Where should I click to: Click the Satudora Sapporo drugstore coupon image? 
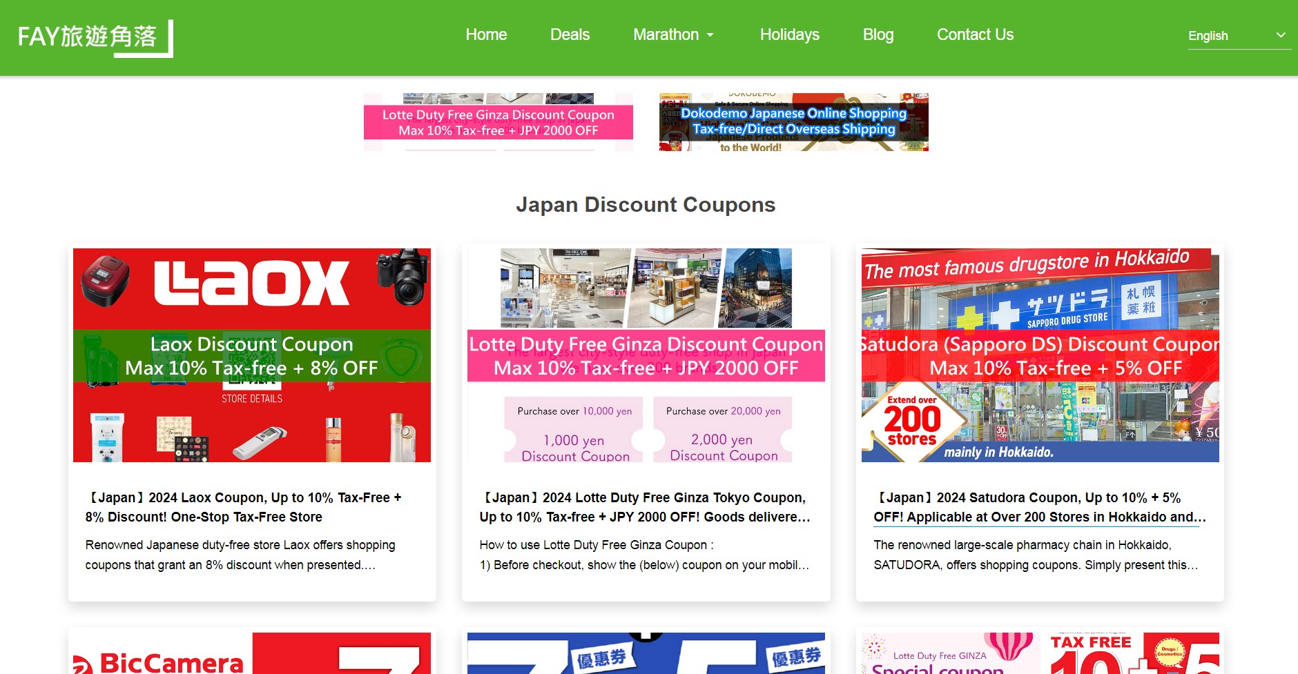(x=1039, y=355)
